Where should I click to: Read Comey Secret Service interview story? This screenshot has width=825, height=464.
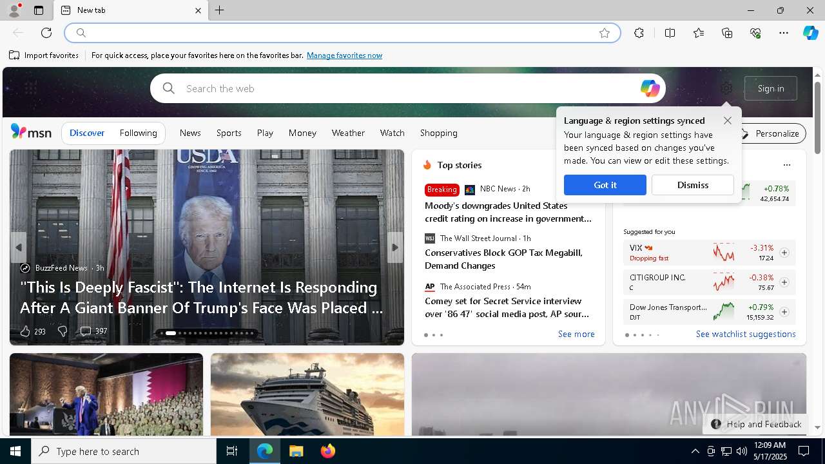[x=507, y=307]
